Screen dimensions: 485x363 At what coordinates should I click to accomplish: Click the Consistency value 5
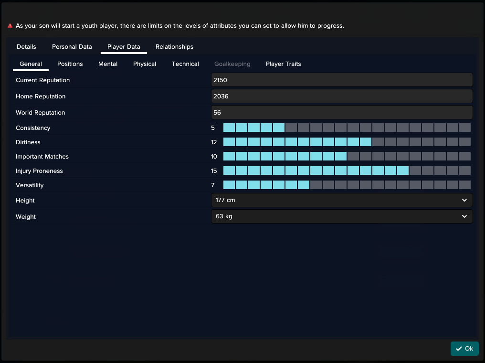pyautogui.click(x=213, y=128)
